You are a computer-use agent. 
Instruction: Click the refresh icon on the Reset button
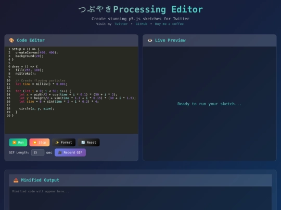click(x=83, y=142)
